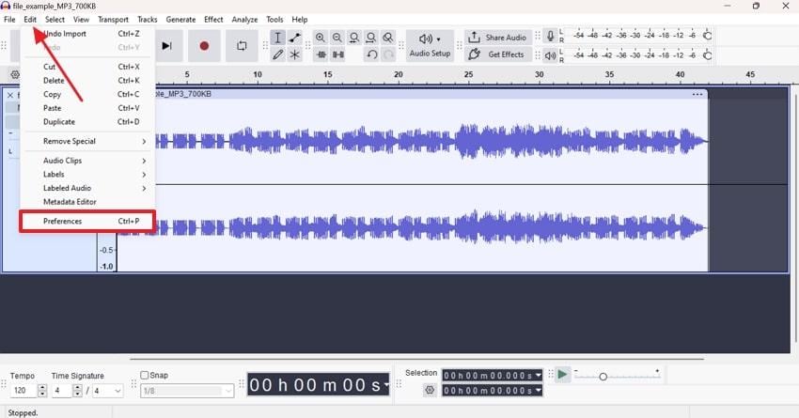This screenshot has width=799, height=418.
Task: Expand the Labeled Audio submenu
Action: click(x=87, y=188)
